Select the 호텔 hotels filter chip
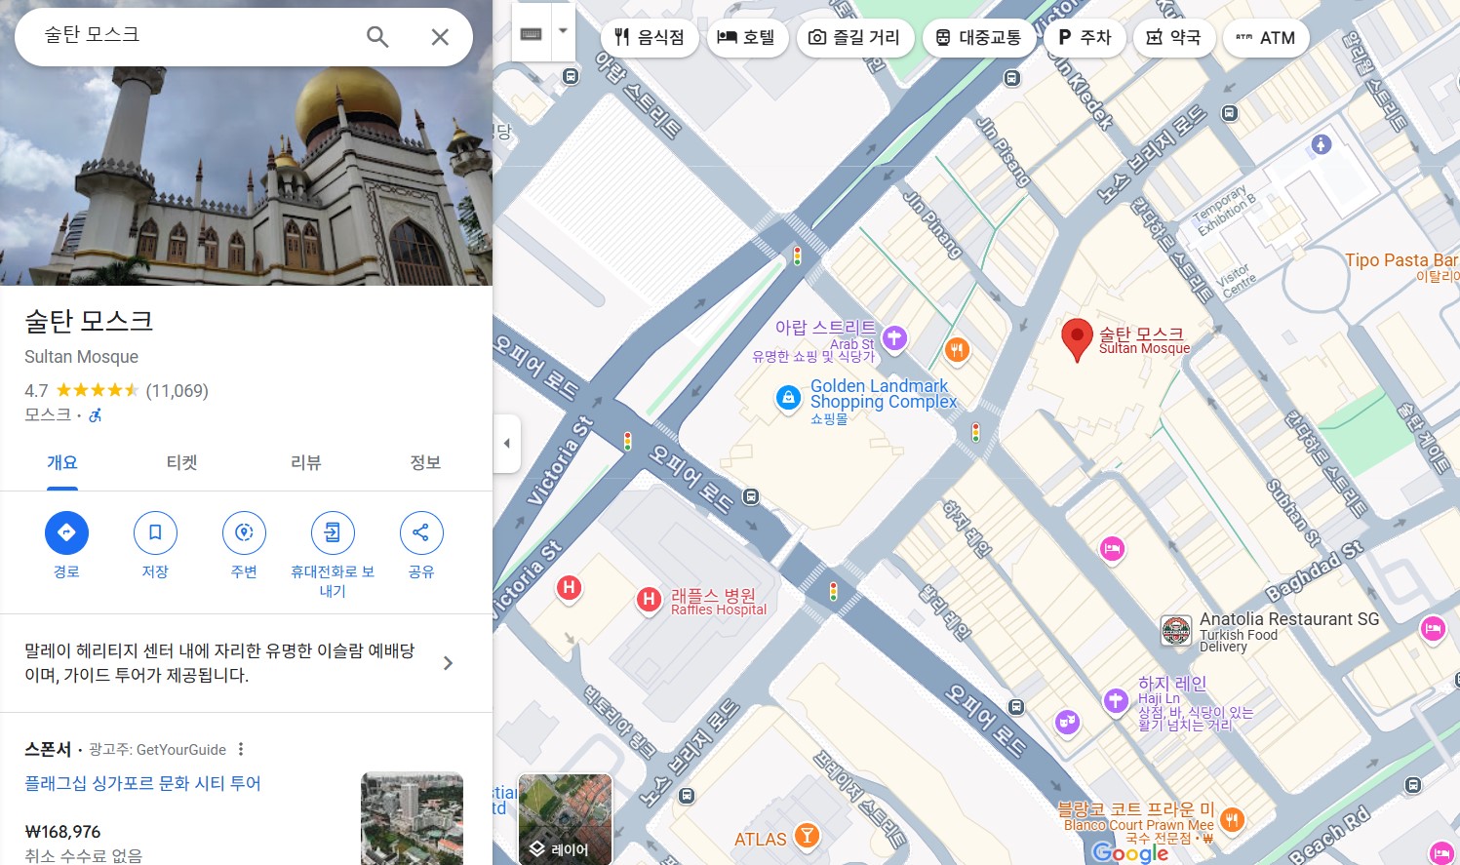Image resolution: width=1460 pixels, height=865 pixels. tap(747, 38)
